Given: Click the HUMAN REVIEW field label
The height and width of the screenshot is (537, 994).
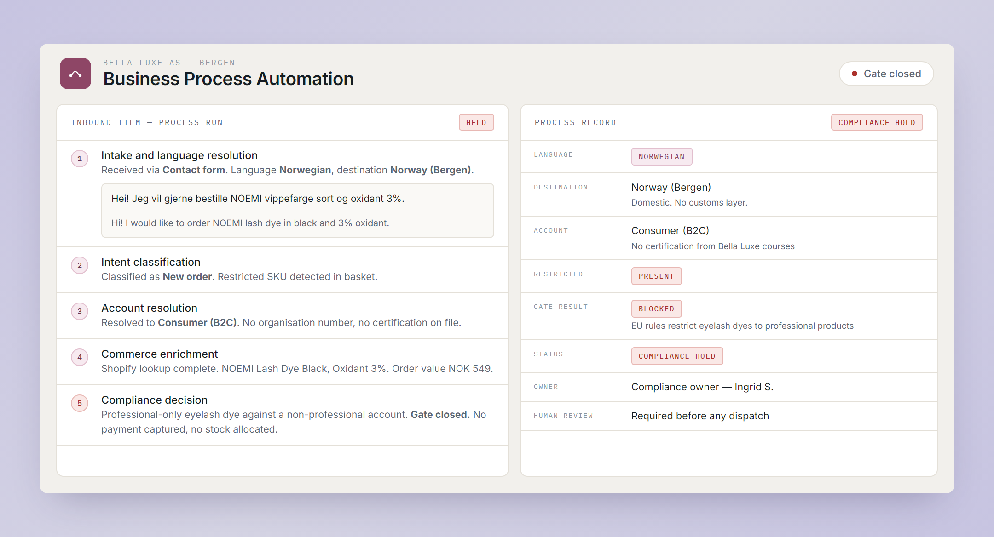Looking at the screenshot, I should pos(563,416).
